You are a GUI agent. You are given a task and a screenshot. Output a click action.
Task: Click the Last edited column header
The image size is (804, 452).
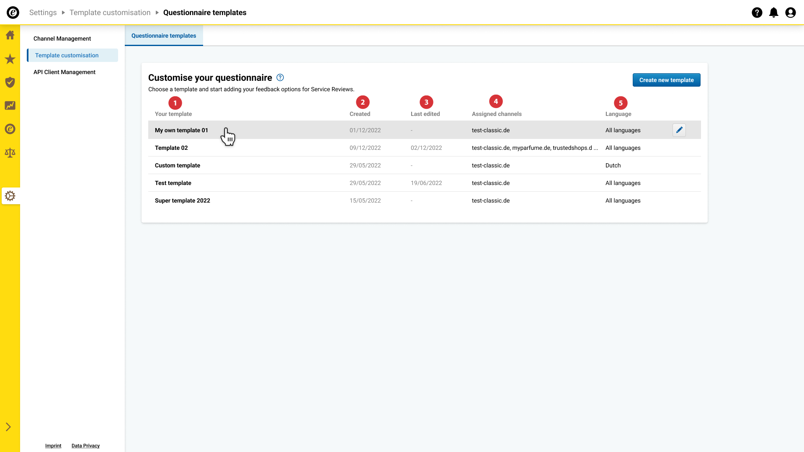(425, 114)
